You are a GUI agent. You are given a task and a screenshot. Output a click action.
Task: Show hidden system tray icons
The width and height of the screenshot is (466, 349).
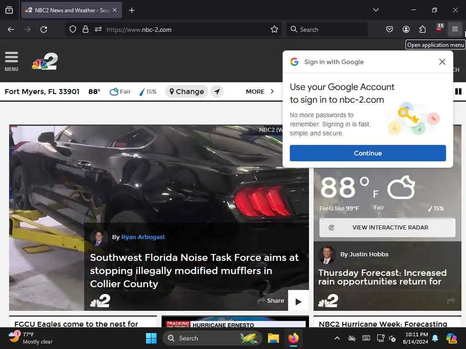[x=337, y=338]
